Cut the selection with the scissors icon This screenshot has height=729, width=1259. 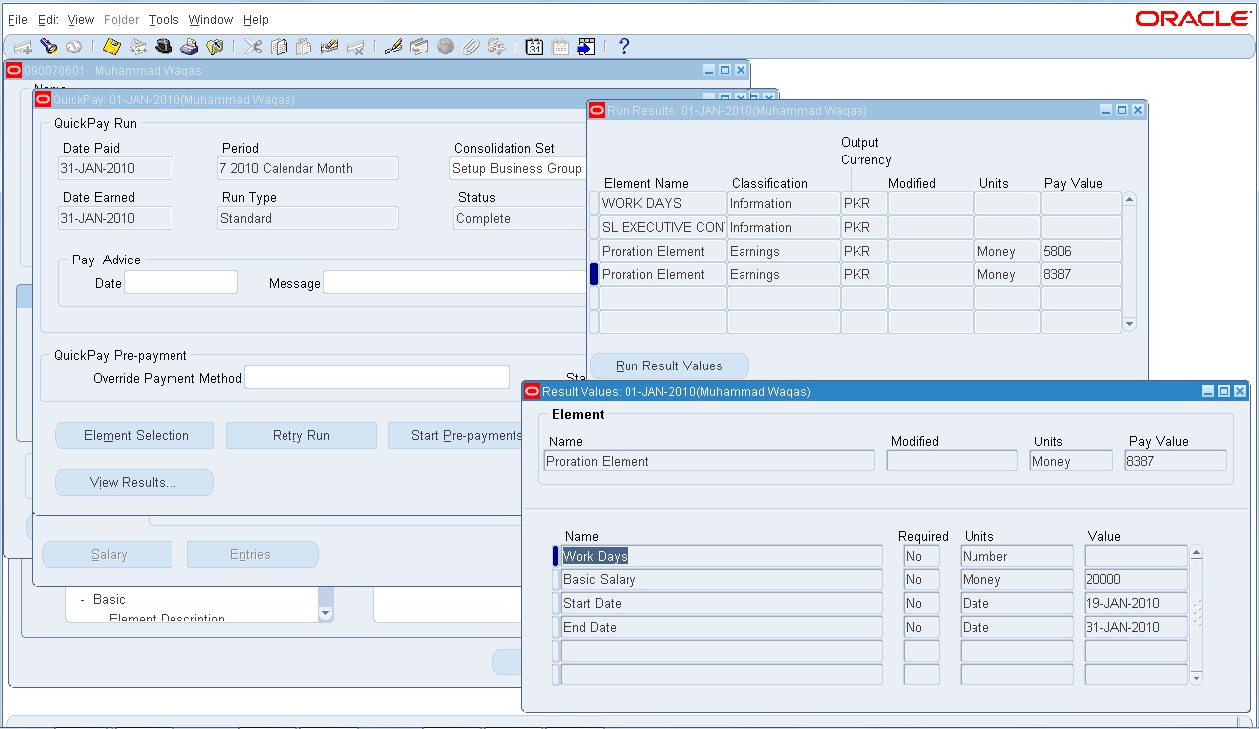252,46
